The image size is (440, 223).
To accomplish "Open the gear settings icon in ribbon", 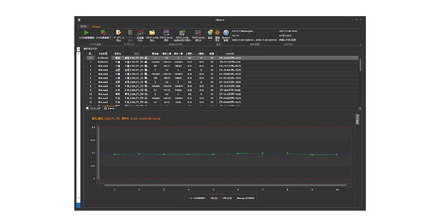I will [217, 33].
